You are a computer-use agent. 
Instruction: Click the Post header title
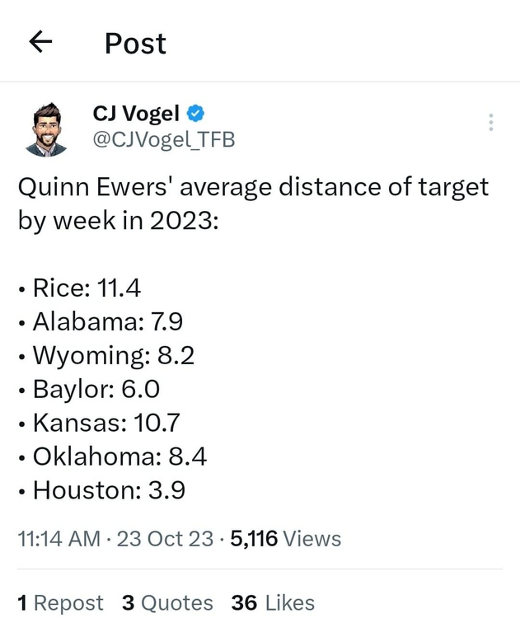[135, 43]
